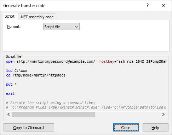Click the exit command line
172x135 pixels.
[x=10, y=93]
